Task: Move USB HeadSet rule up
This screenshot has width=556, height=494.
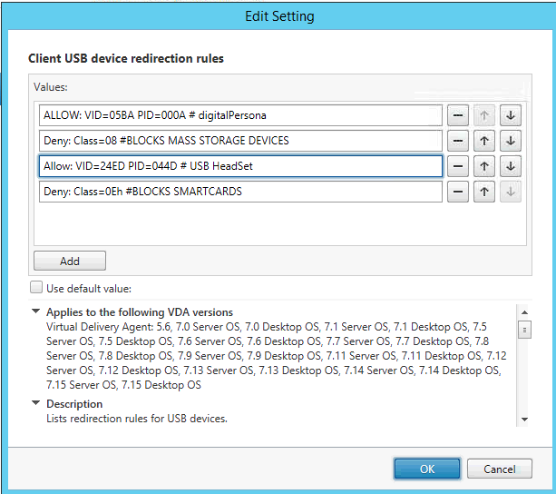Action: (485, 166)
